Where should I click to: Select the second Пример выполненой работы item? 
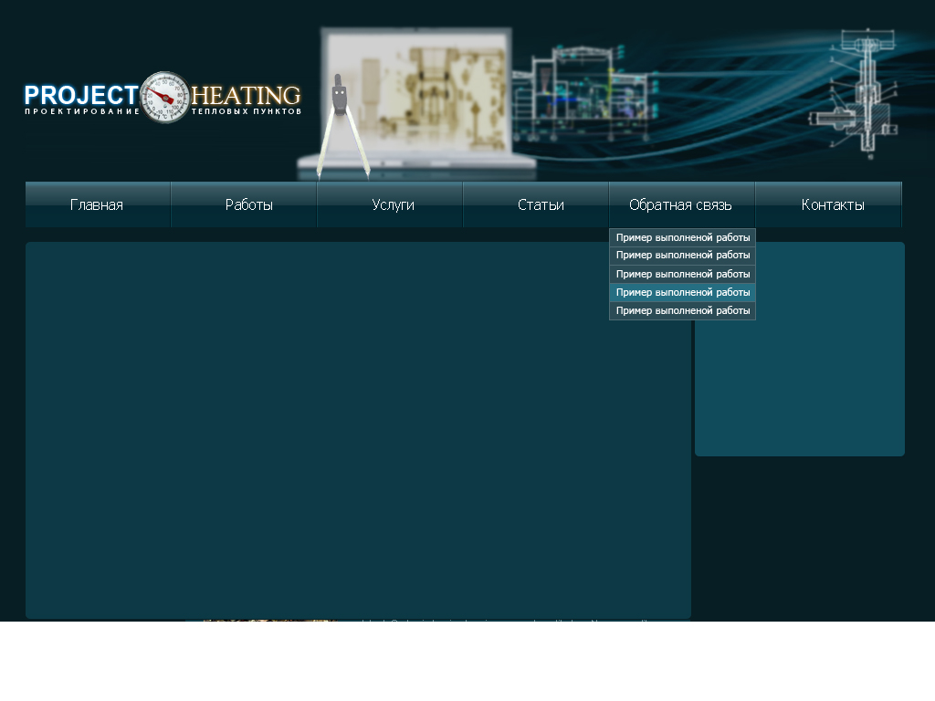[682, 255]
